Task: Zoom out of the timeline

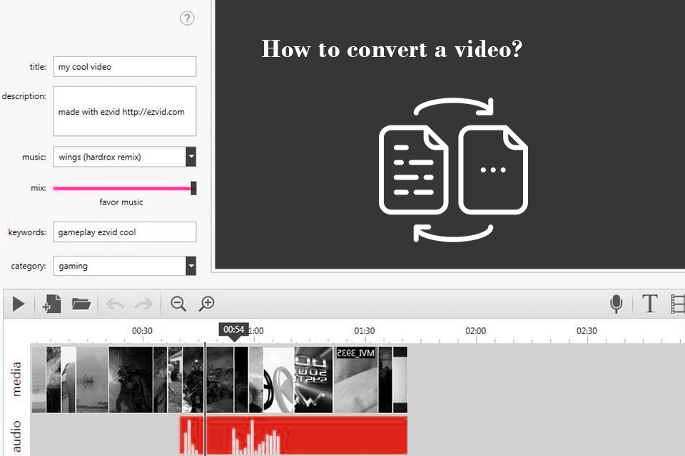Action: 178,304
